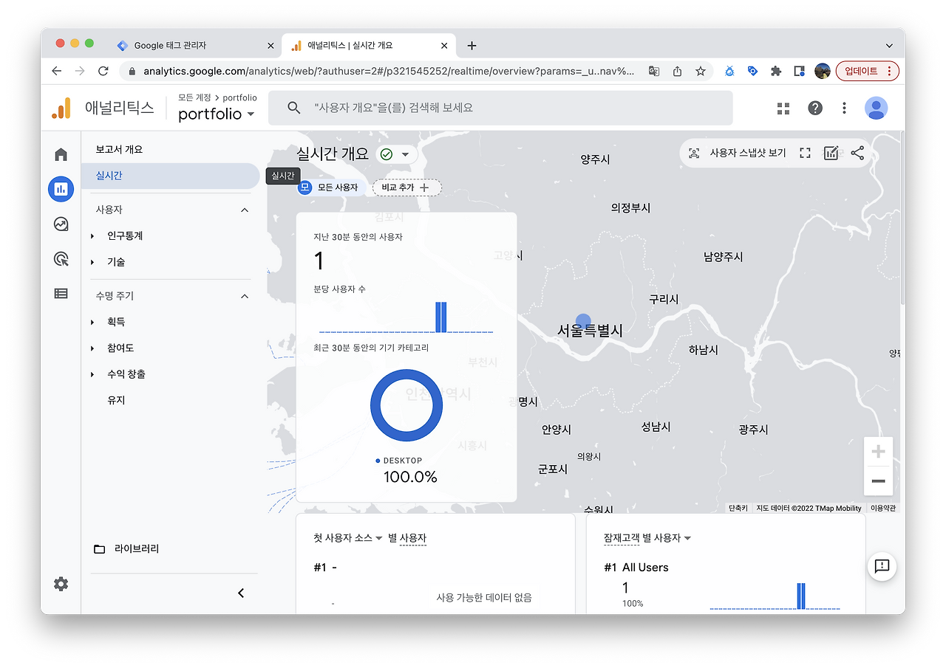Open 라이브러리 in the sidebar
Viewport: 946px width, 668px height.
126,548
